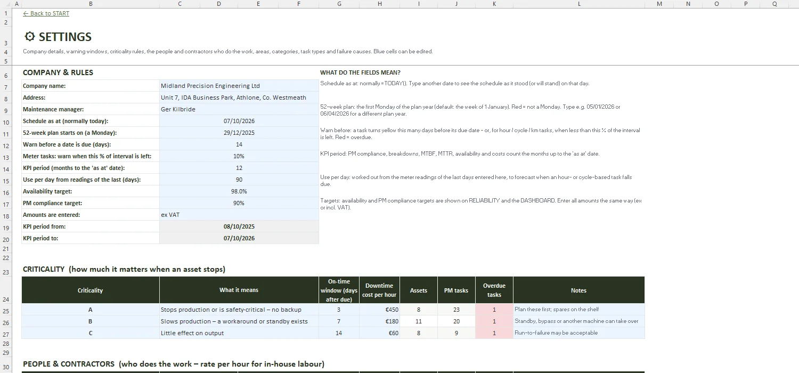This screenshot has height=373, width=799.
Task: Select the 52-week plan start date 29/12/2025
Action: [239, 133]
